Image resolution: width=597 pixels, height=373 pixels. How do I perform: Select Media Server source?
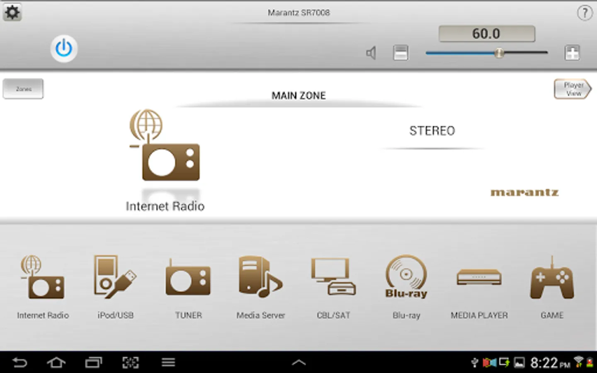(261, 287)
